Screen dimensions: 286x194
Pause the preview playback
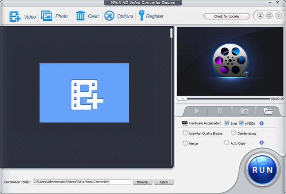click(x=220, y=111)
